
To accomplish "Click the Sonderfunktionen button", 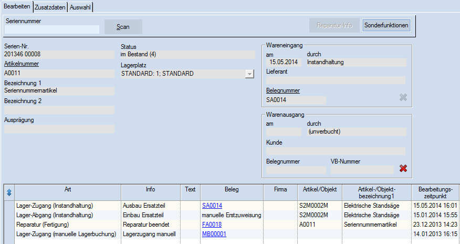I will (386, 25).
